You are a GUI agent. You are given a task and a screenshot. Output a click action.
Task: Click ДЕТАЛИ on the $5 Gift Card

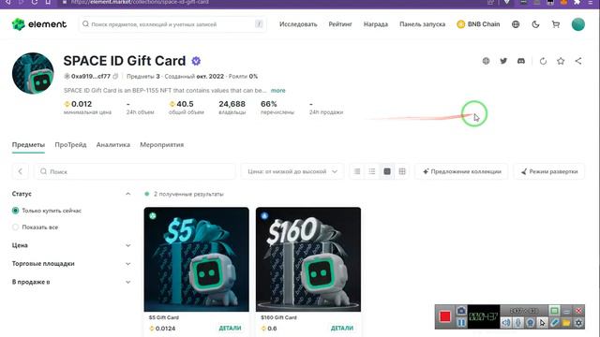click(x=230, y=329)
